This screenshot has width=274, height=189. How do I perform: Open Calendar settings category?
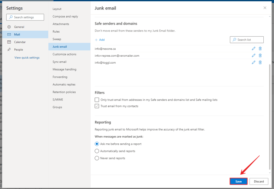[20, 42]
